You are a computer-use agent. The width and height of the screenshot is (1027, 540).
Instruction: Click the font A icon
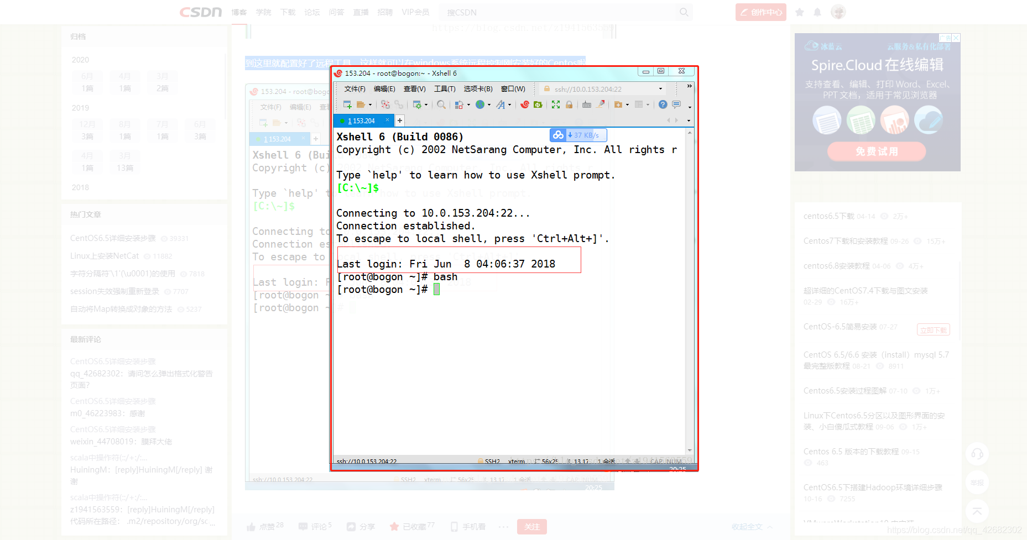pyautogui.click(x=501, y=104)
